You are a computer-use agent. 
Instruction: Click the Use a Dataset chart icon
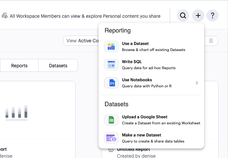pyautogui.click(x=111, y=46)
